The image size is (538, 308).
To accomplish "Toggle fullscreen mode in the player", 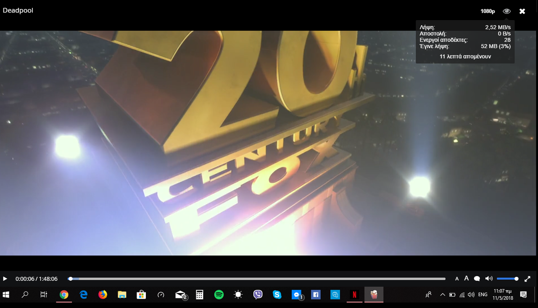I will (527, 279).
